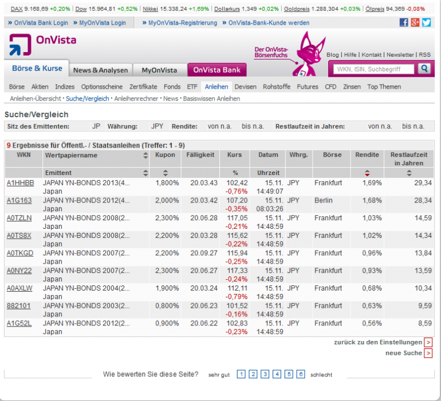Open the OnVista Bank Login link

(41, 23)
